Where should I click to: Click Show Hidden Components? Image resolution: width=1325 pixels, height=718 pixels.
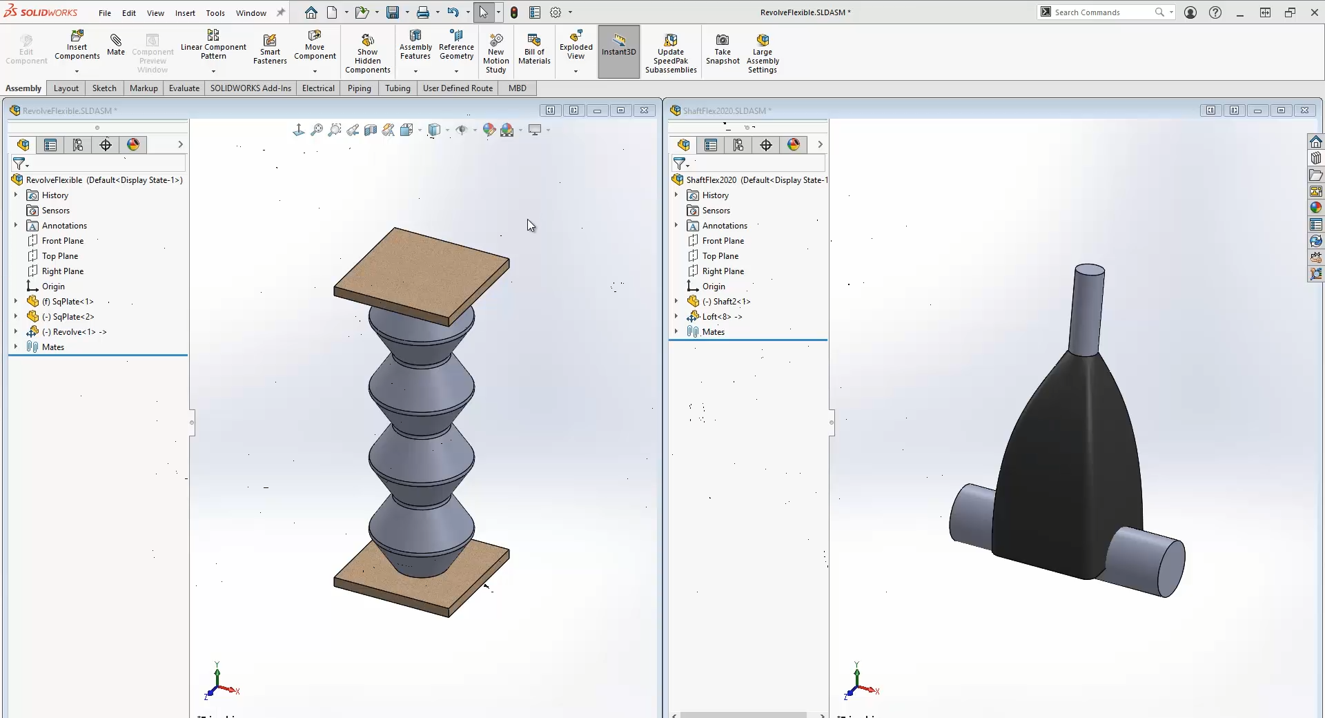368,54
